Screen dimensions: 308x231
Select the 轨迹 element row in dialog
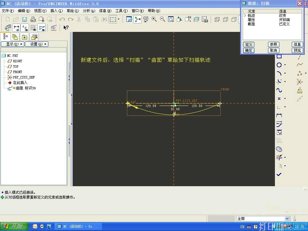pyautogui.click(x=272, y=16)
